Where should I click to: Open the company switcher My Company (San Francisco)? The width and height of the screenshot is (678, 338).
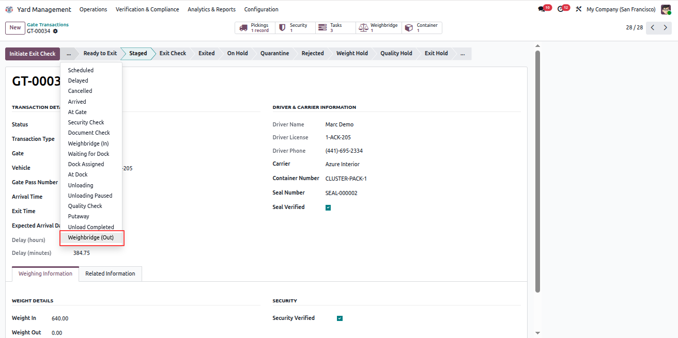[x=621, y=9]
